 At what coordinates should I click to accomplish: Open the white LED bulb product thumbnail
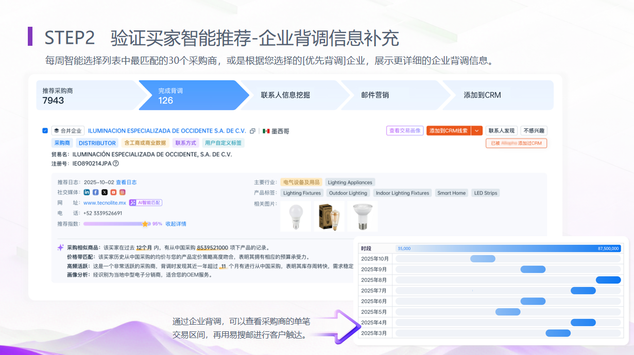click(x=296, y=216)
